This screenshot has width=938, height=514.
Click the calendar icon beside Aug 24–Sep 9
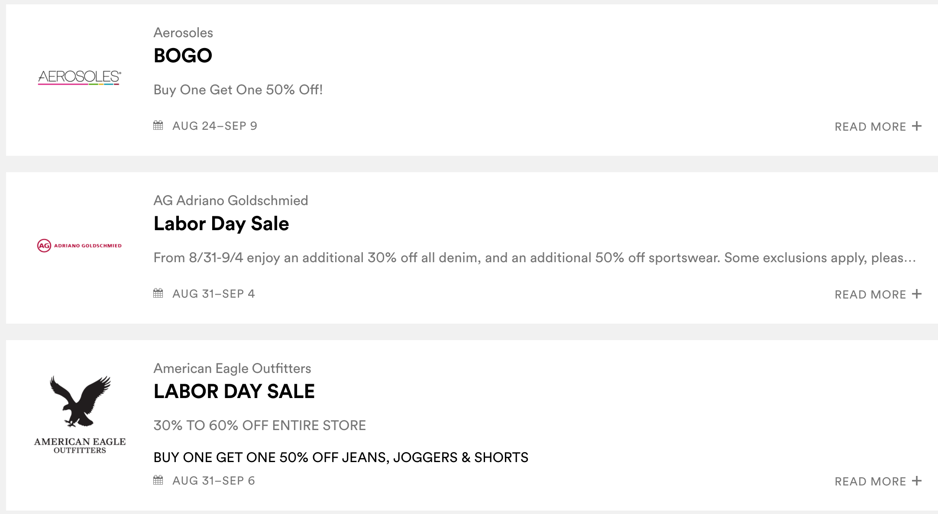click(x=158, y=125)
